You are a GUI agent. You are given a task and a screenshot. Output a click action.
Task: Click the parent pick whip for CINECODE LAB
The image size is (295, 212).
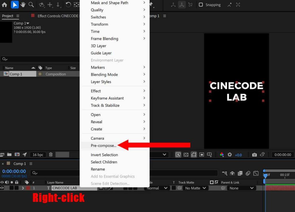(x=223, y=188)
